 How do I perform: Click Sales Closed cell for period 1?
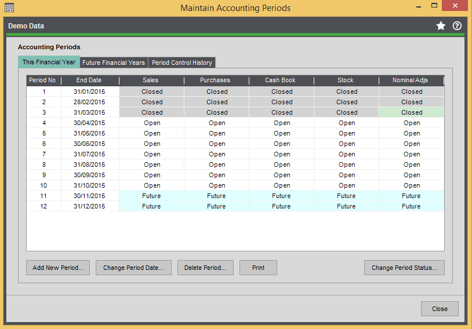coord(152,92)
